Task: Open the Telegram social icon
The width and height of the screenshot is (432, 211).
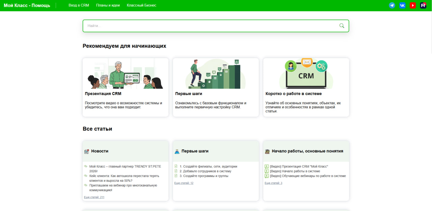Action: [x=392, y=5]
